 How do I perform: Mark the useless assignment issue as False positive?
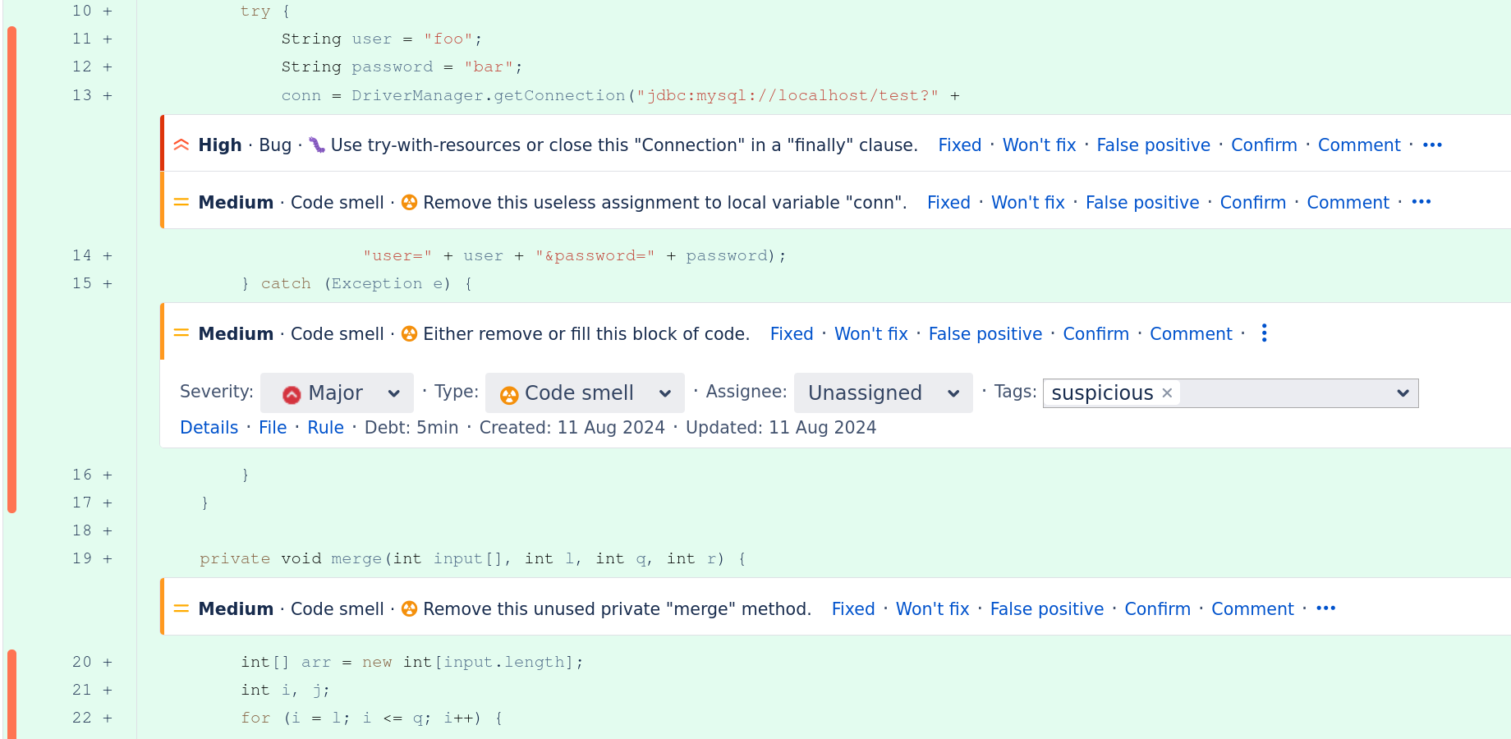tap(1142, 203)
